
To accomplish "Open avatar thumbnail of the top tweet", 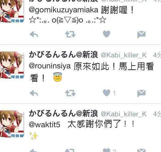I will pyautogui.click(x=12, y=11).
